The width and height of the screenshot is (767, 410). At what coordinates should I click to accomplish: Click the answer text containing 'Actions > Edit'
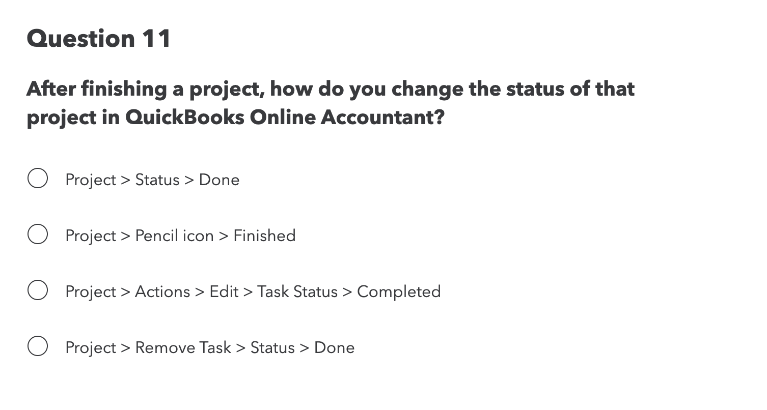[253, 291]
